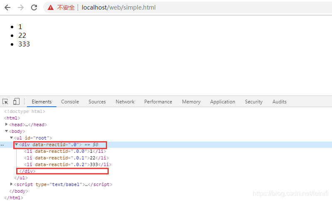Expand the script type="text/babel" node
This screenshot has height=201, width=332.
(x=12, y=184)
